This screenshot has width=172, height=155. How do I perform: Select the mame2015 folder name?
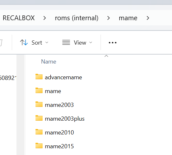[59, 146]
